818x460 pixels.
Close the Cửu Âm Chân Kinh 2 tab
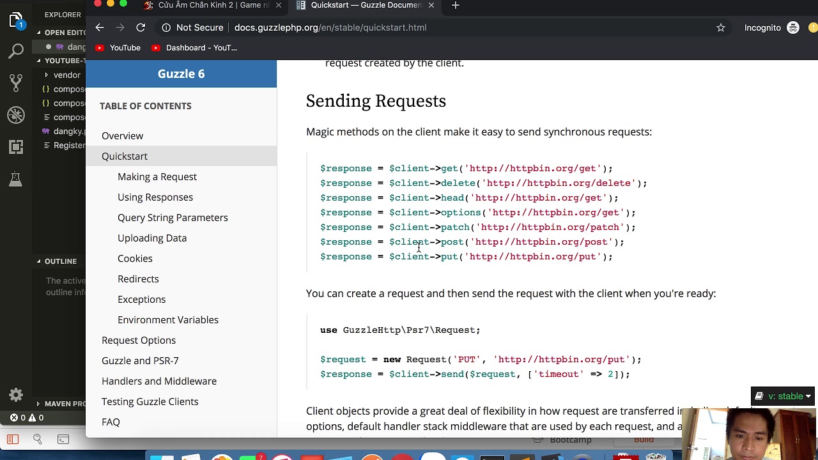click(279, 5)
